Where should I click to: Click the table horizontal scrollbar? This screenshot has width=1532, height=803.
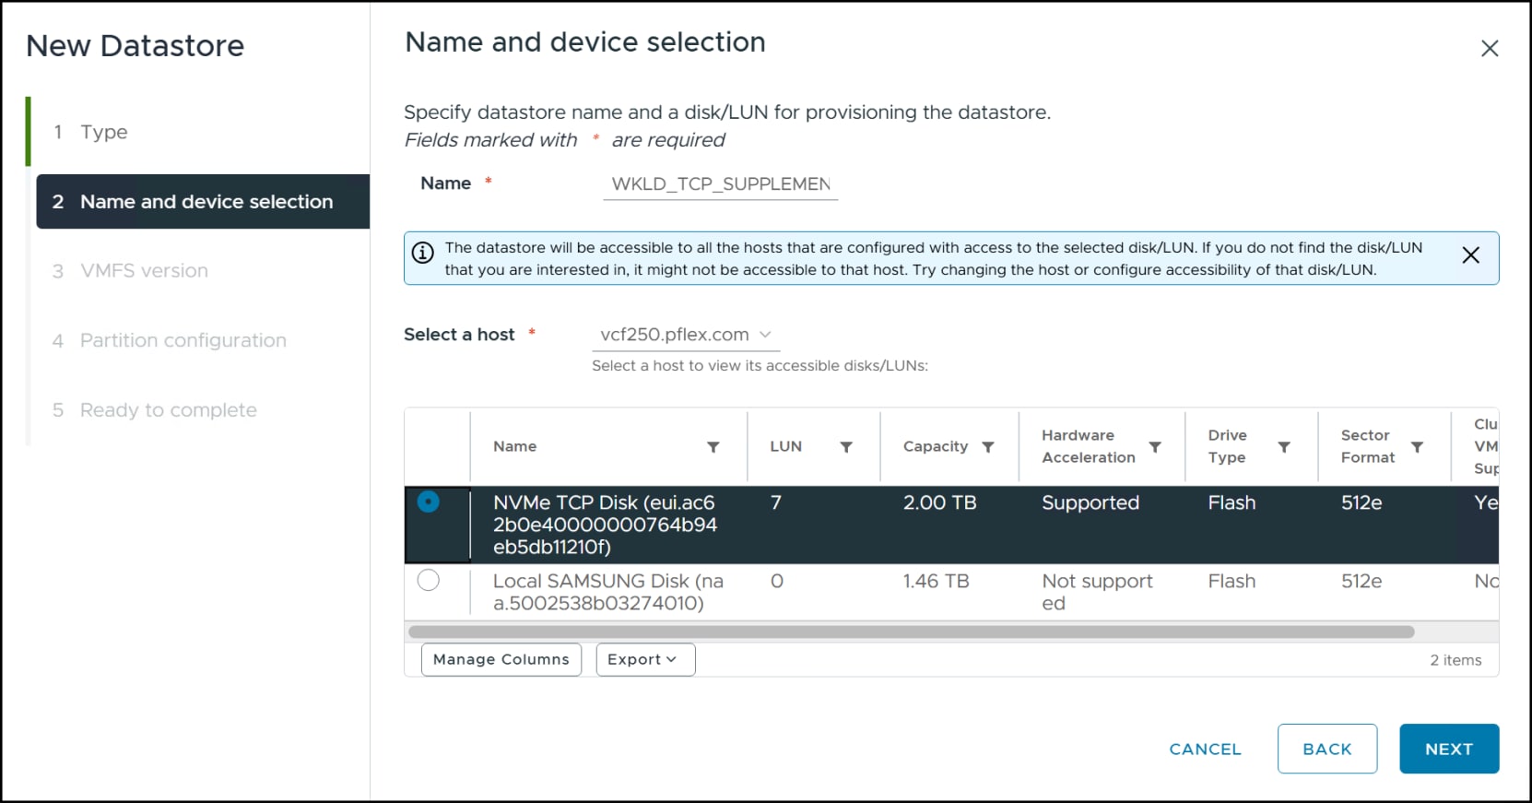click(x=912, y=632)
